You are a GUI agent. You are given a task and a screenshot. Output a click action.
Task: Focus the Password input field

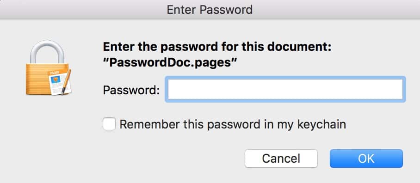tap(285, 89)
